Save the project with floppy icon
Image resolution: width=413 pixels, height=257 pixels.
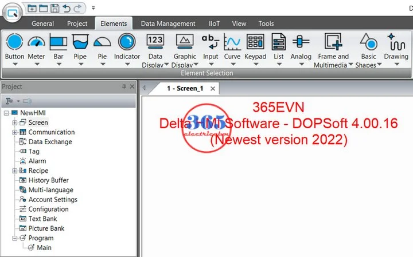tap(55, 9)
